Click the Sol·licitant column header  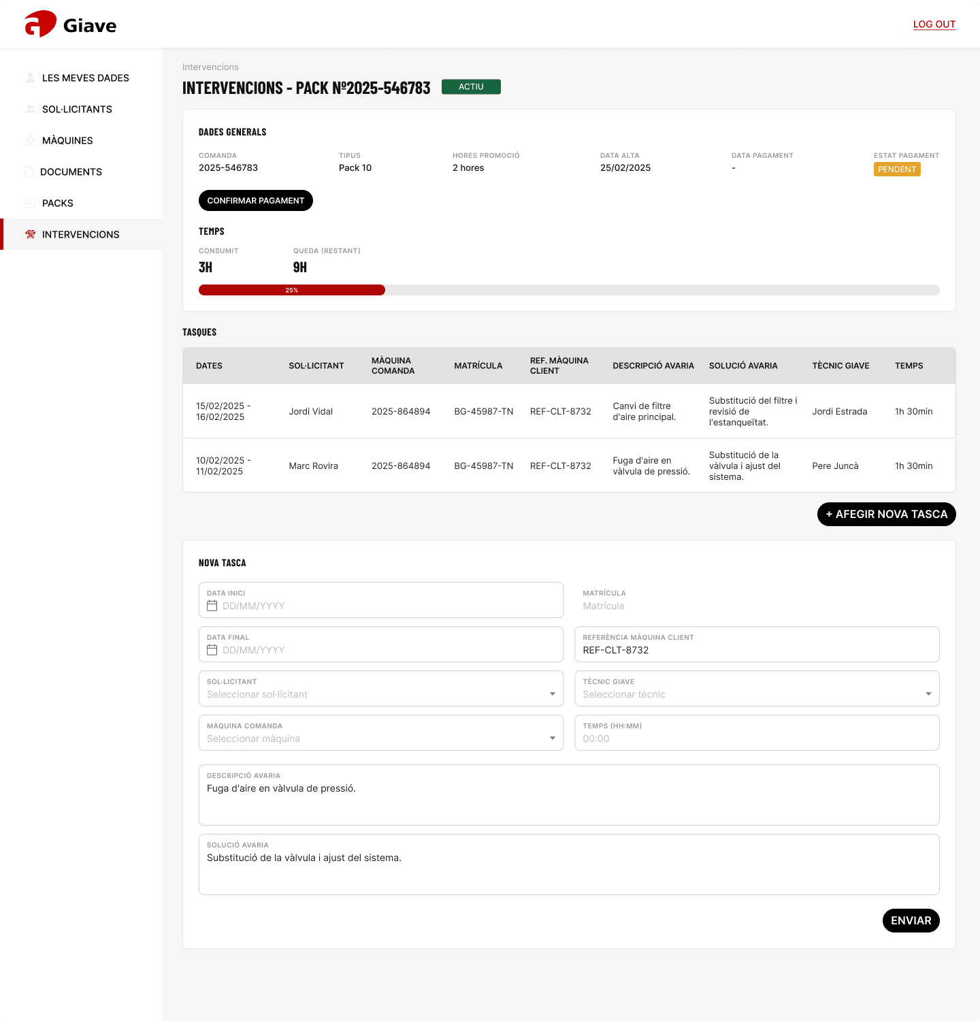click(316, 366)
